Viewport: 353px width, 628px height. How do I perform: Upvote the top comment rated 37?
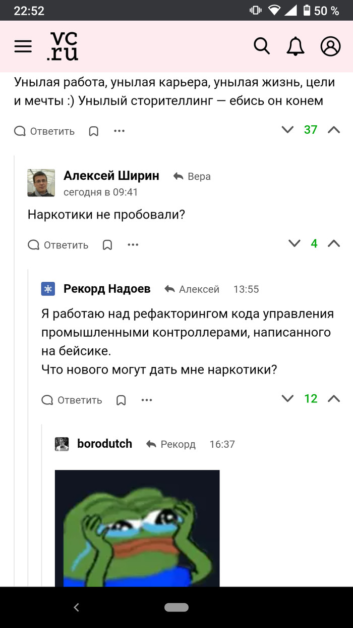point(334,130)
